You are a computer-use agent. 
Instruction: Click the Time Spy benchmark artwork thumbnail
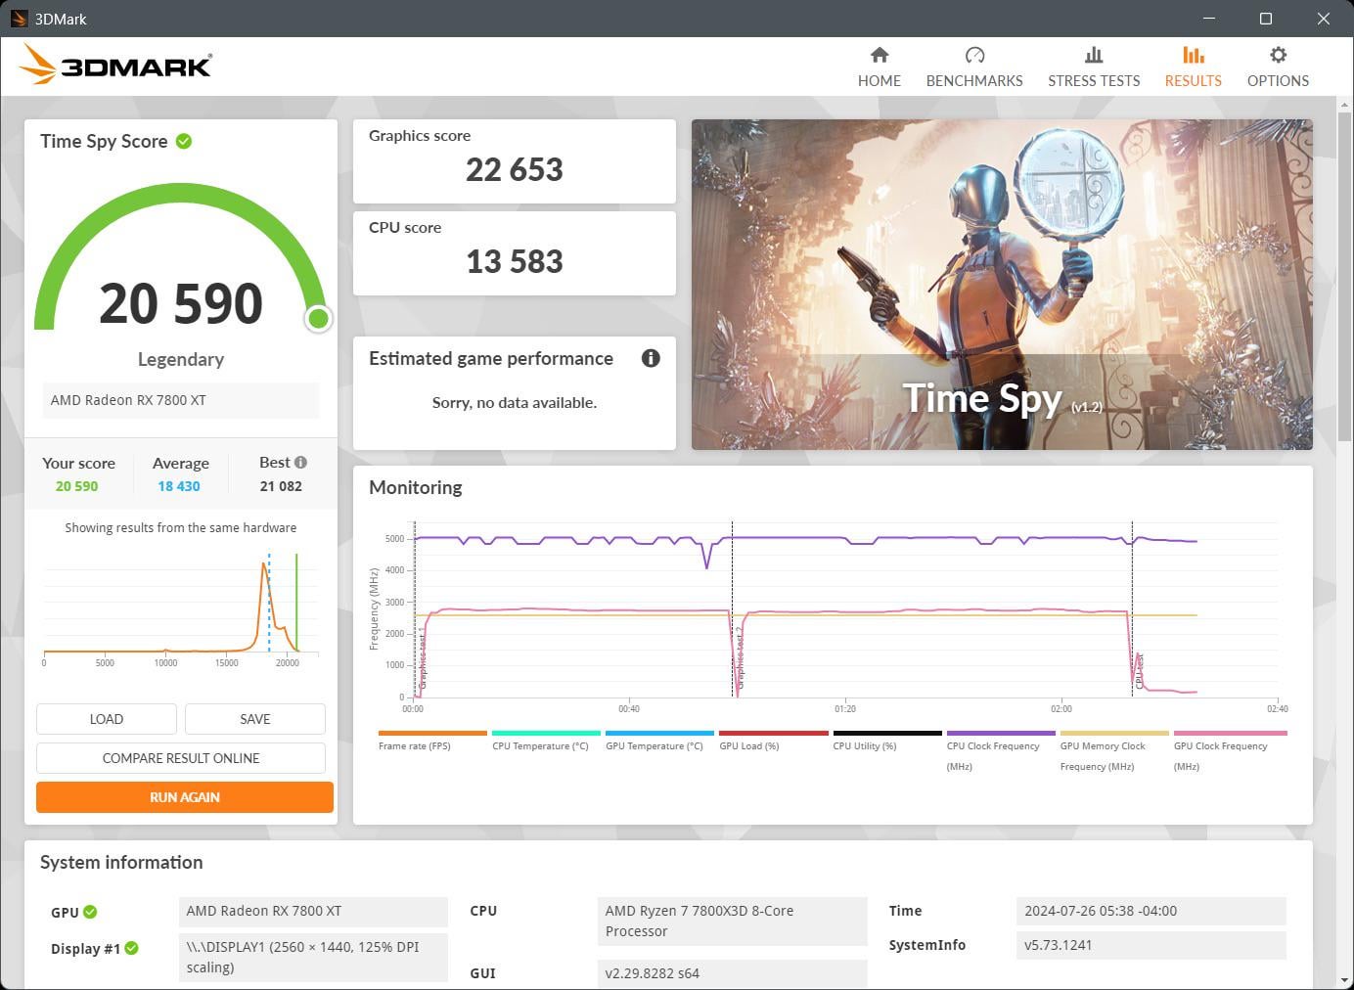point(1002,285)
